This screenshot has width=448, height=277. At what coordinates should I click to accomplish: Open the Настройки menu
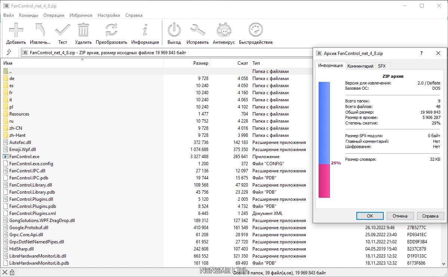109,15
